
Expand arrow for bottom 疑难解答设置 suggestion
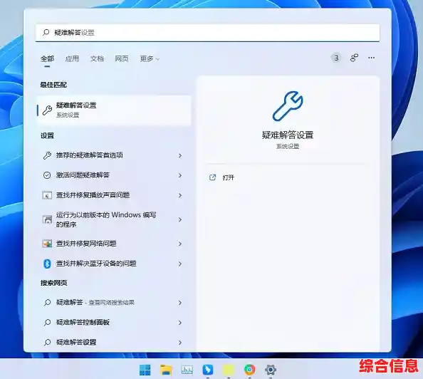coord(180,343)
